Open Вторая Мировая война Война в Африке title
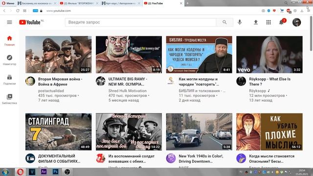The image size is (313, 176). click(x=60, y=82)
